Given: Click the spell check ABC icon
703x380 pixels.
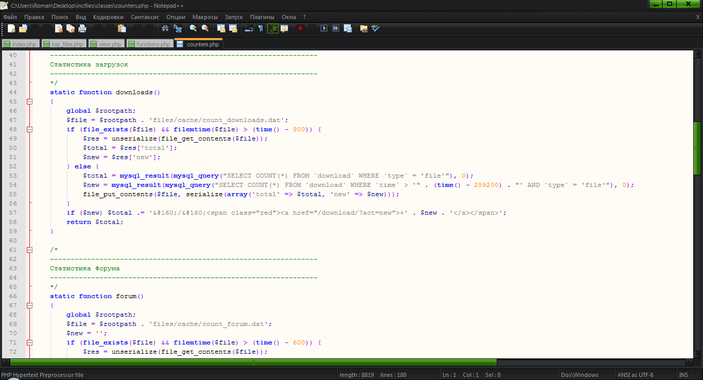Looking at the screenshot, I should pyautogui.click(x=376, y=28).
